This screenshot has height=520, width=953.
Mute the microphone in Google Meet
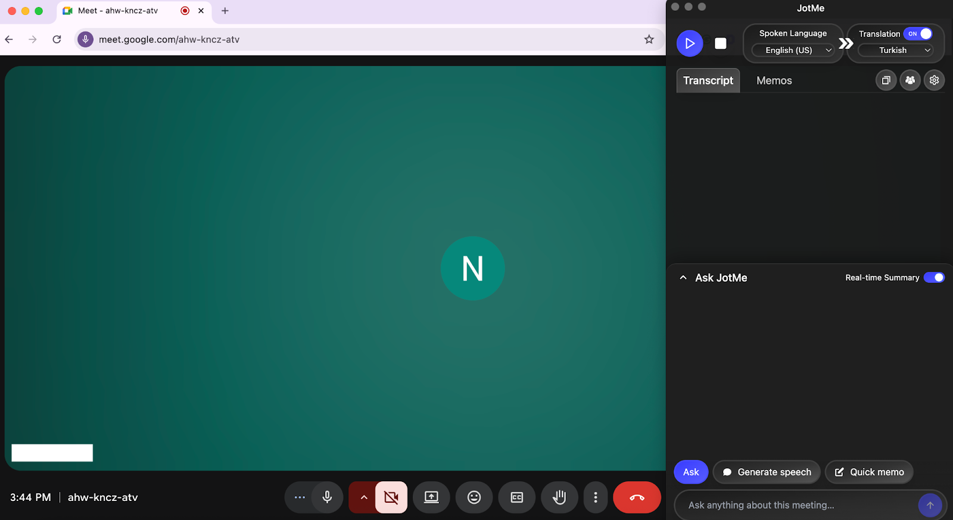coord(327,497)
